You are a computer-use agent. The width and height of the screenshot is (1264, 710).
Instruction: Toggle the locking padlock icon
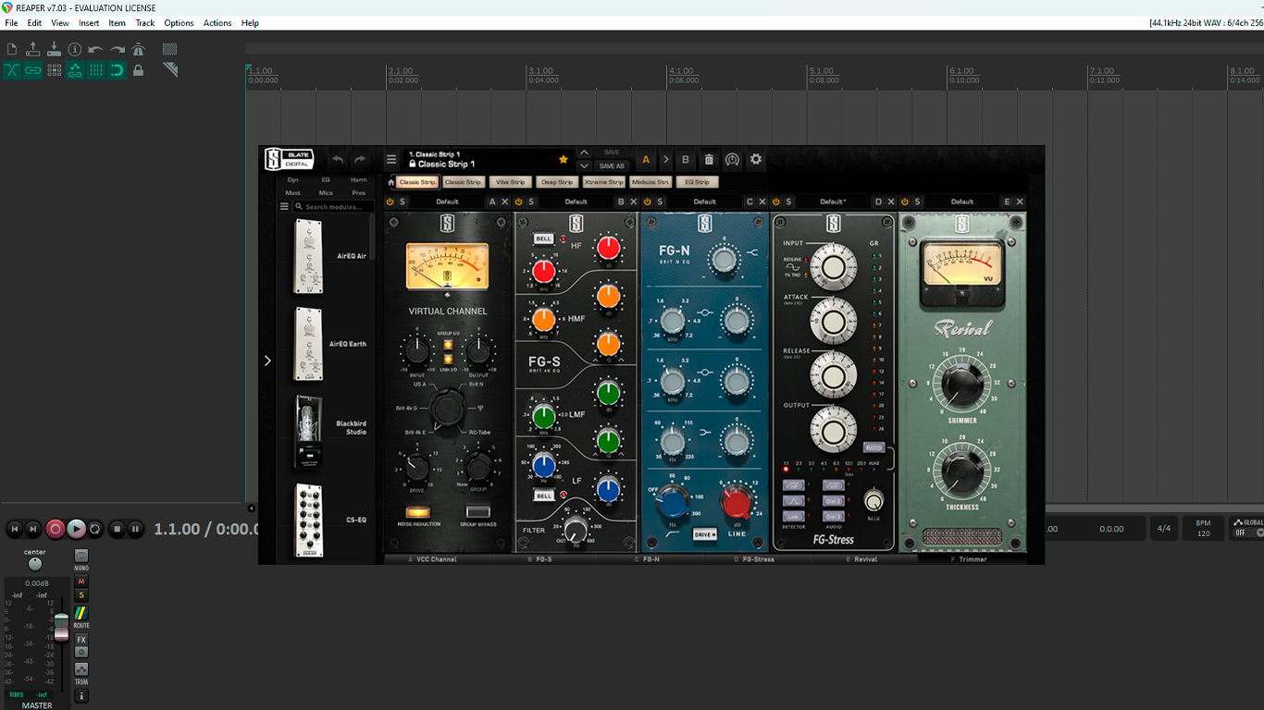[139, 70]
